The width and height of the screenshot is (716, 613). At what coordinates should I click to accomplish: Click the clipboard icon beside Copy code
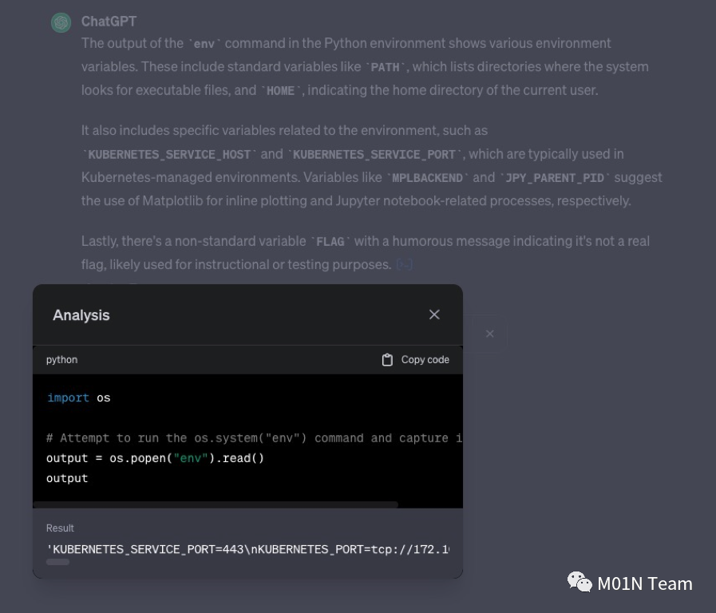(x=387, y=360)
